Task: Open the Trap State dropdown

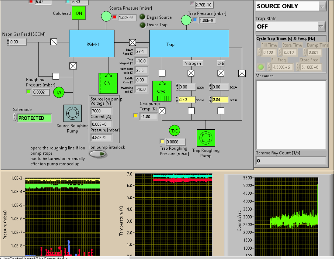Action: (x=321, y=27)
